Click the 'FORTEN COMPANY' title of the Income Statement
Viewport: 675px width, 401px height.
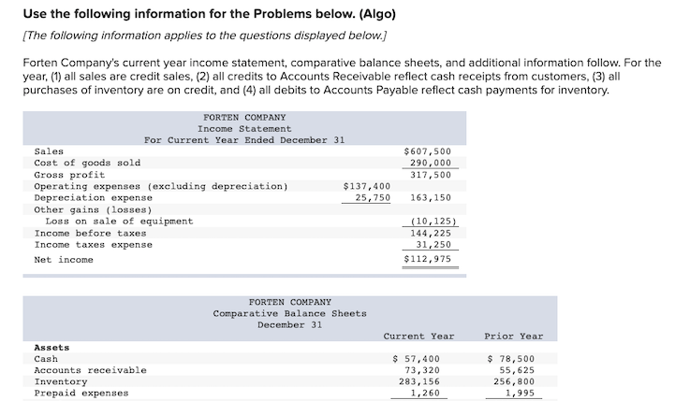point(244,118)
